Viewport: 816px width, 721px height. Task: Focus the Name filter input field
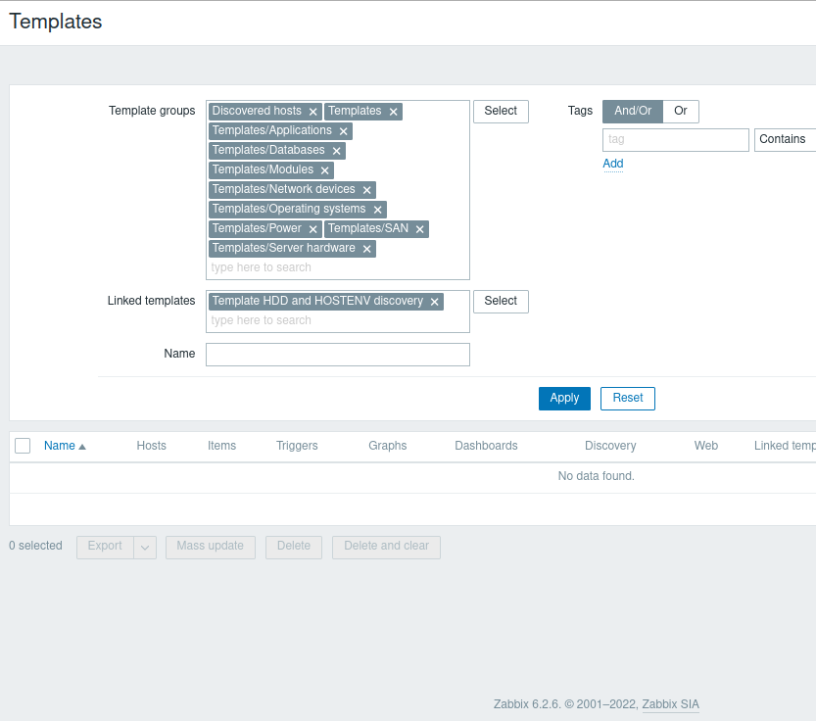point(338,355)
